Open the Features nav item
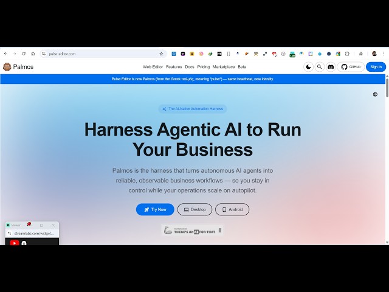This screenshot has width=389, height=292. [x=174, y=67]
